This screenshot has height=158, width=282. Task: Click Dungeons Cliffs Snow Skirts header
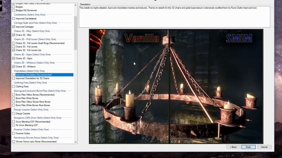pos(37,118)
